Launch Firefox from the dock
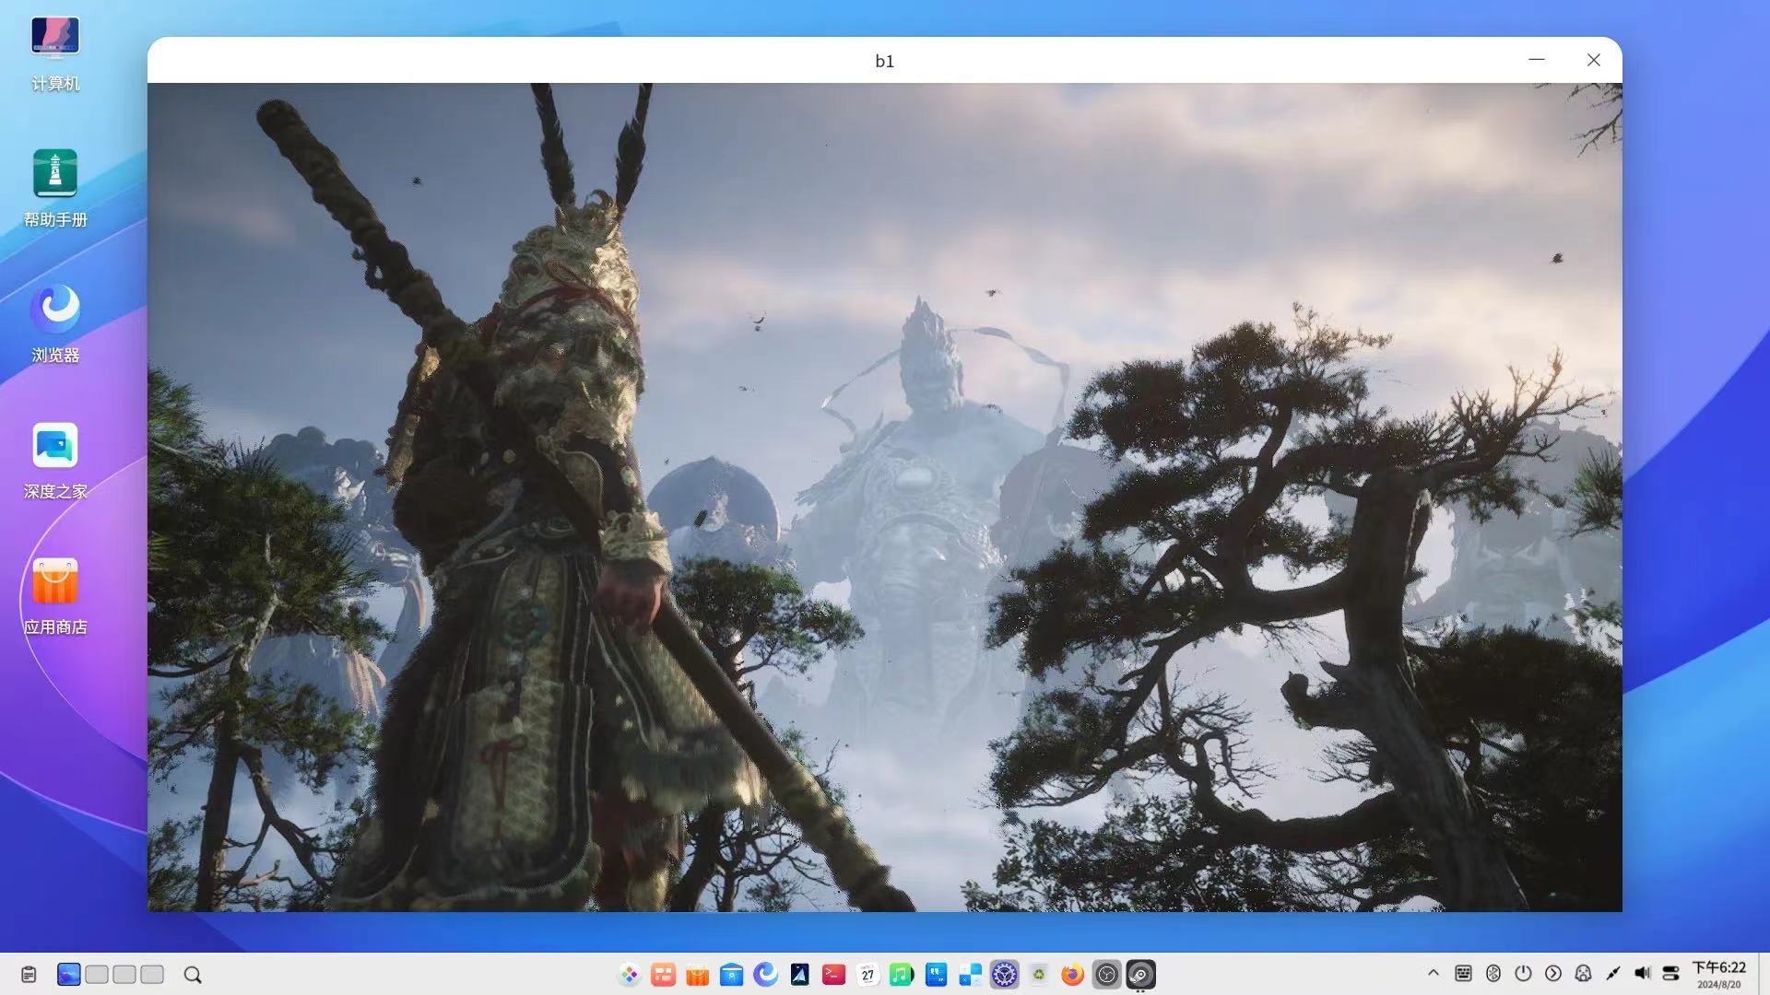Viewport: 1770px width, 995px height. (1072, 974)
